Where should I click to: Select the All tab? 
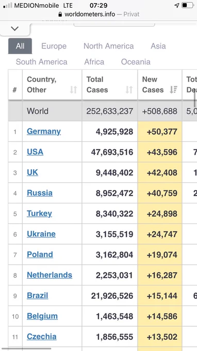point(20,46)
